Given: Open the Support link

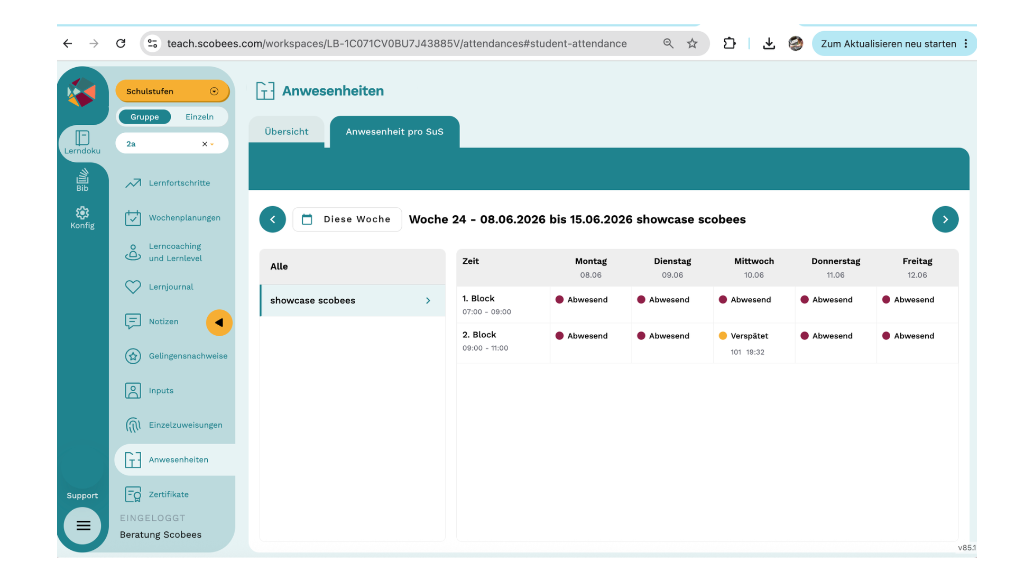Looking at the screenshot, I should 82,495.
